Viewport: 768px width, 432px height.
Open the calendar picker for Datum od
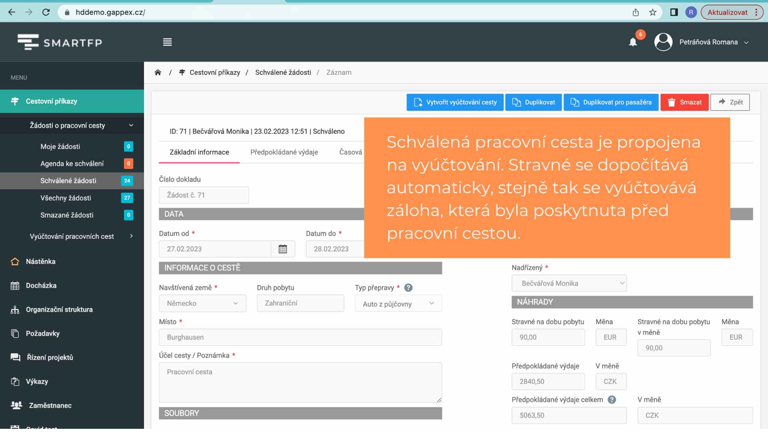coord(283,249)
